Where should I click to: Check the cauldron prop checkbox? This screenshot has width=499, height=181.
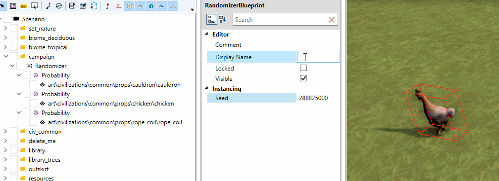click(x=33, y=85)
